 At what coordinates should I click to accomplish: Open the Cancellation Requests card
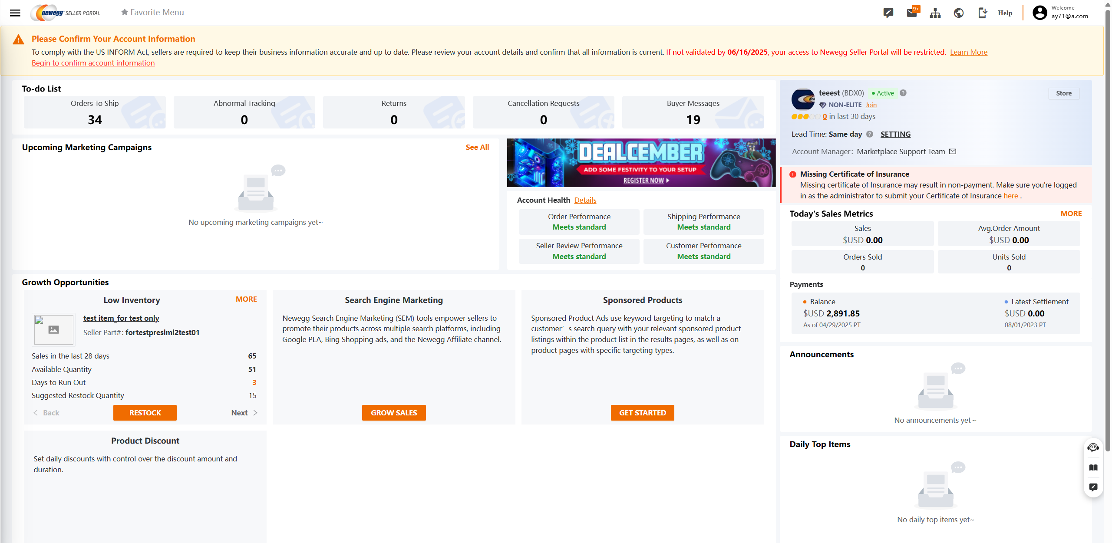543,112
